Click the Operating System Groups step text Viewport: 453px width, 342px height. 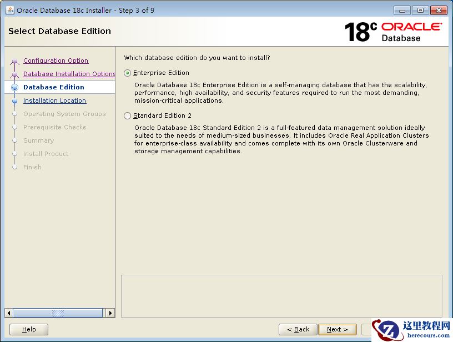(x=64, y=114)
